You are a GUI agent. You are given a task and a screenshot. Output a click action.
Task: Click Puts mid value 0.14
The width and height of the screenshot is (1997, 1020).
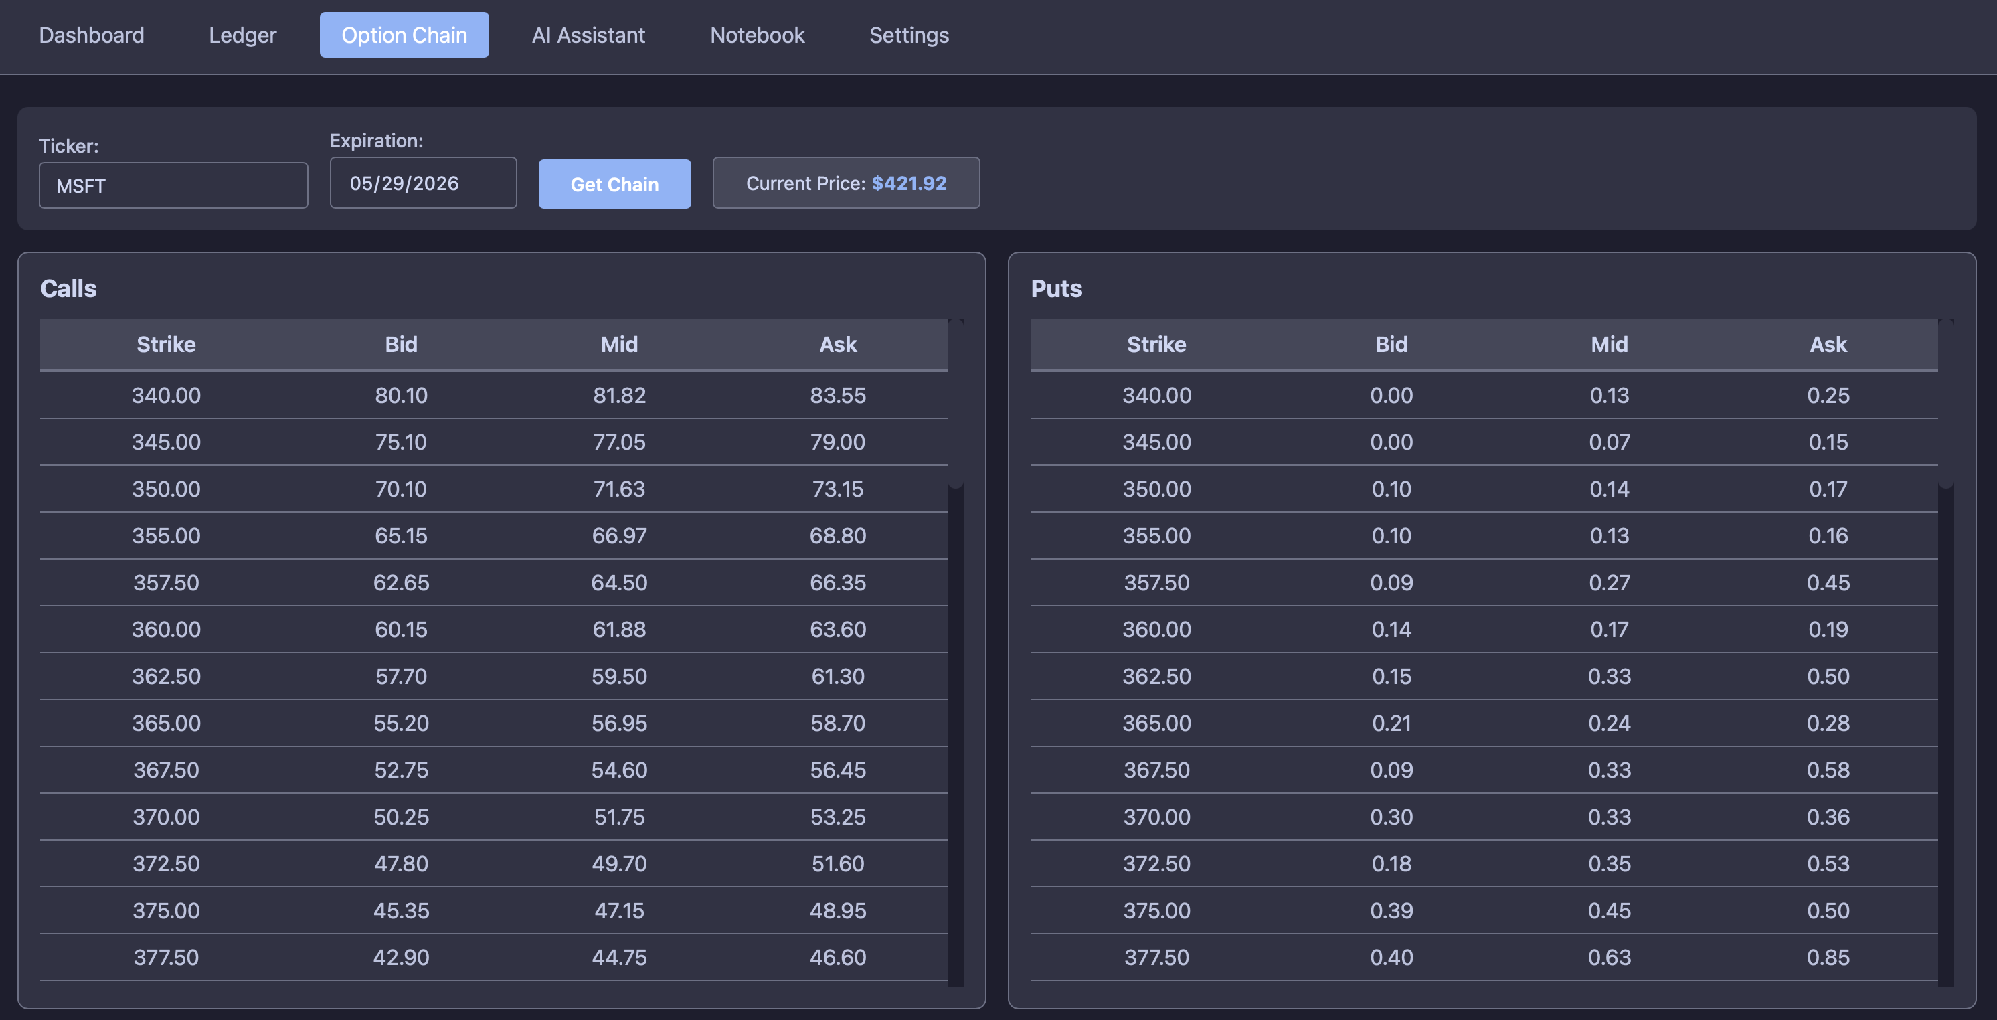pyautogui.click(x=1610, y=489)
